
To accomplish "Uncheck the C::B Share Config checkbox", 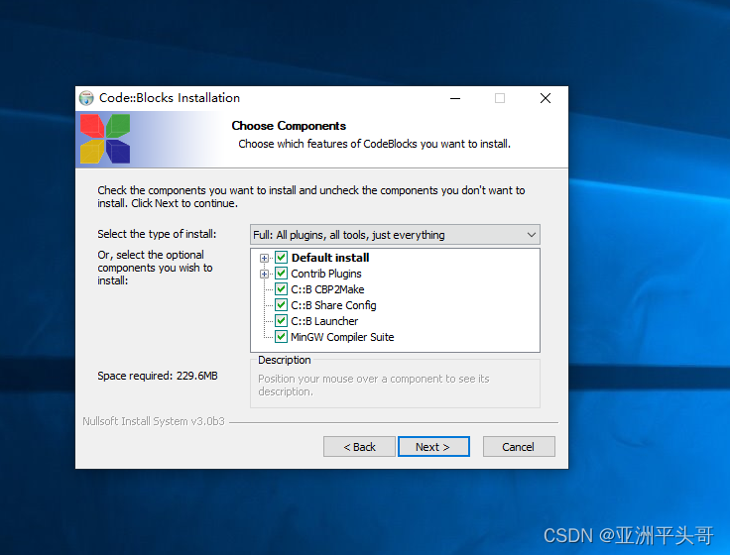I will (x=281, y=304).
